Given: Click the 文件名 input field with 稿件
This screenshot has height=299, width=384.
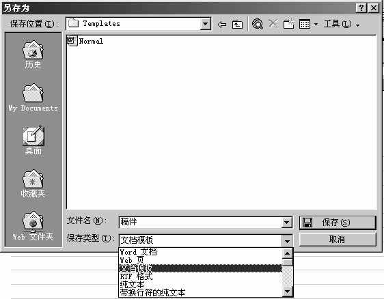Looking at the screenshot, I should (201, 222).
